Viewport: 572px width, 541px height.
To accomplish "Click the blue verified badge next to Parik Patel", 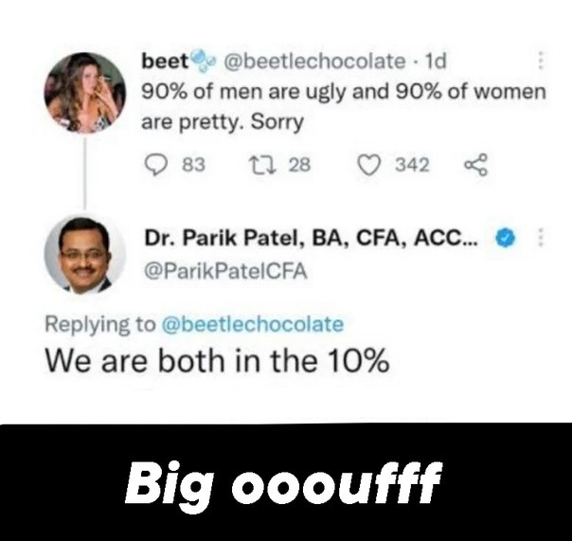I will coord(505,237).
